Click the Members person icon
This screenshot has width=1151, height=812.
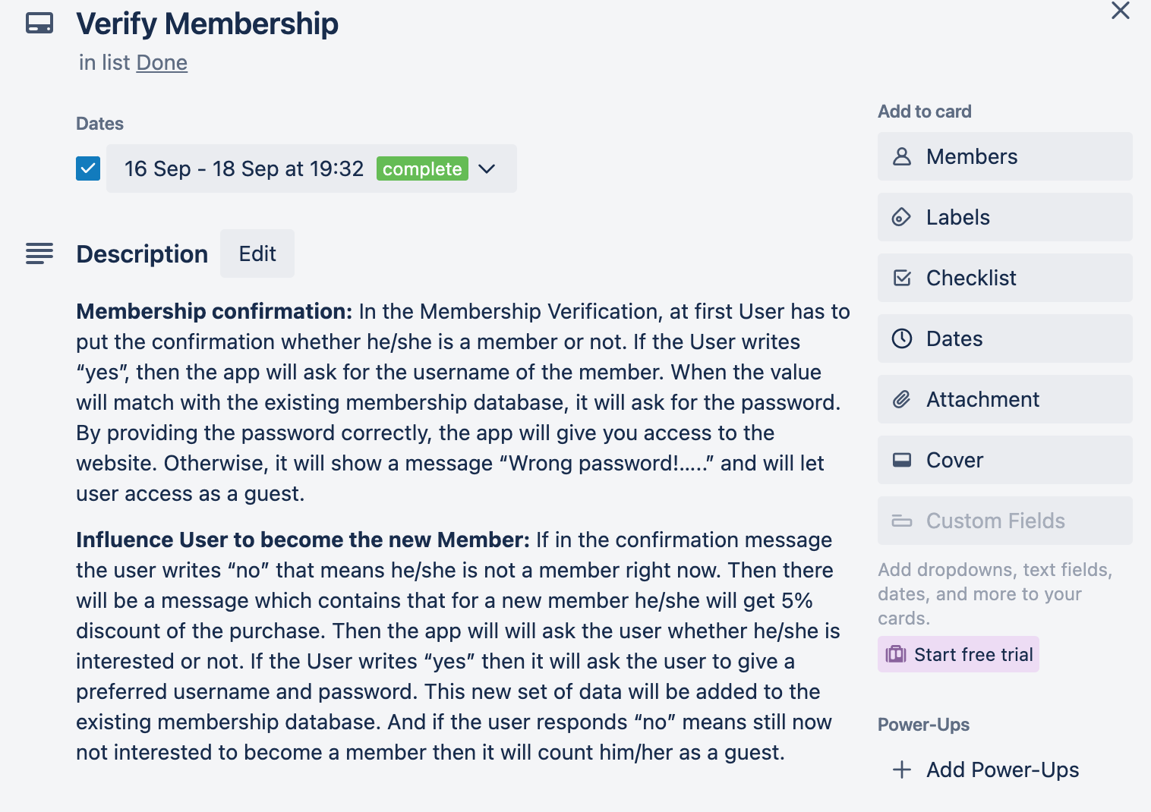901,156
